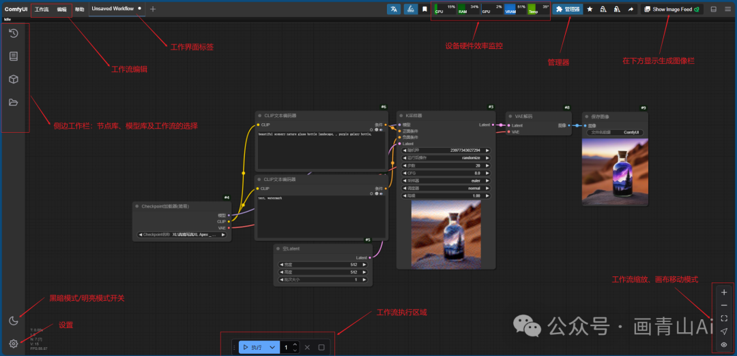Click K采样器 preview image
The image size is (737, 356).
446,235
